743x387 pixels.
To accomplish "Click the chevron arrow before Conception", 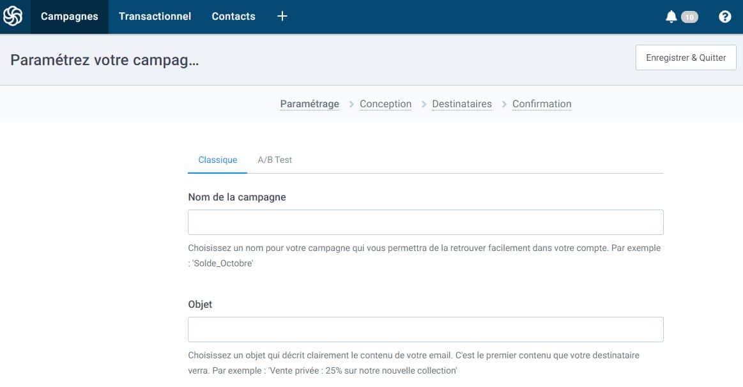I will coord(351,104).
